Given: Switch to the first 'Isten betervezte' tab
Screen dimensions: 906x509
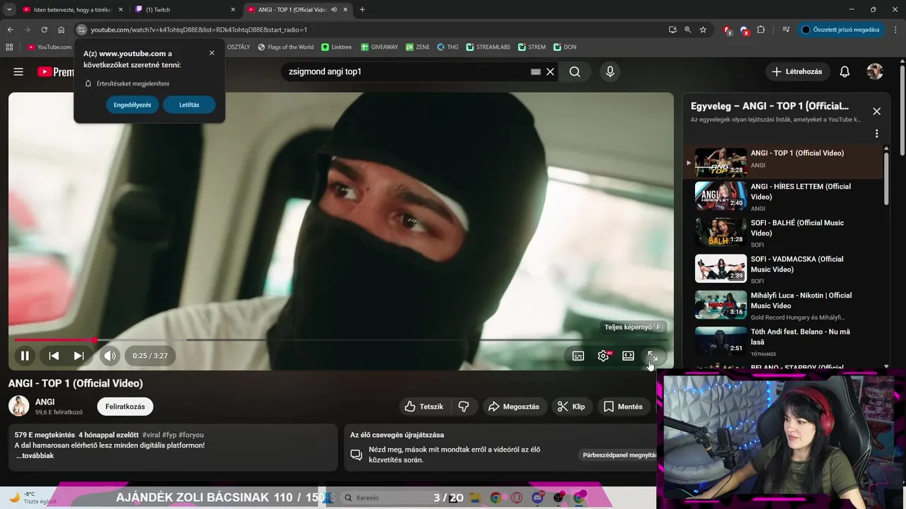Looking at the screenshot, I should (73, 10).
